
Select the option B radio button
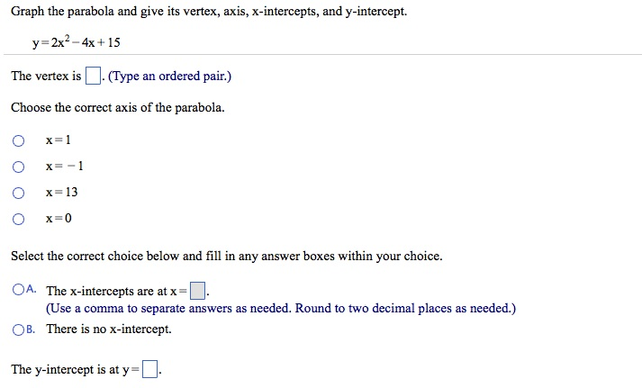pos(19,329)
